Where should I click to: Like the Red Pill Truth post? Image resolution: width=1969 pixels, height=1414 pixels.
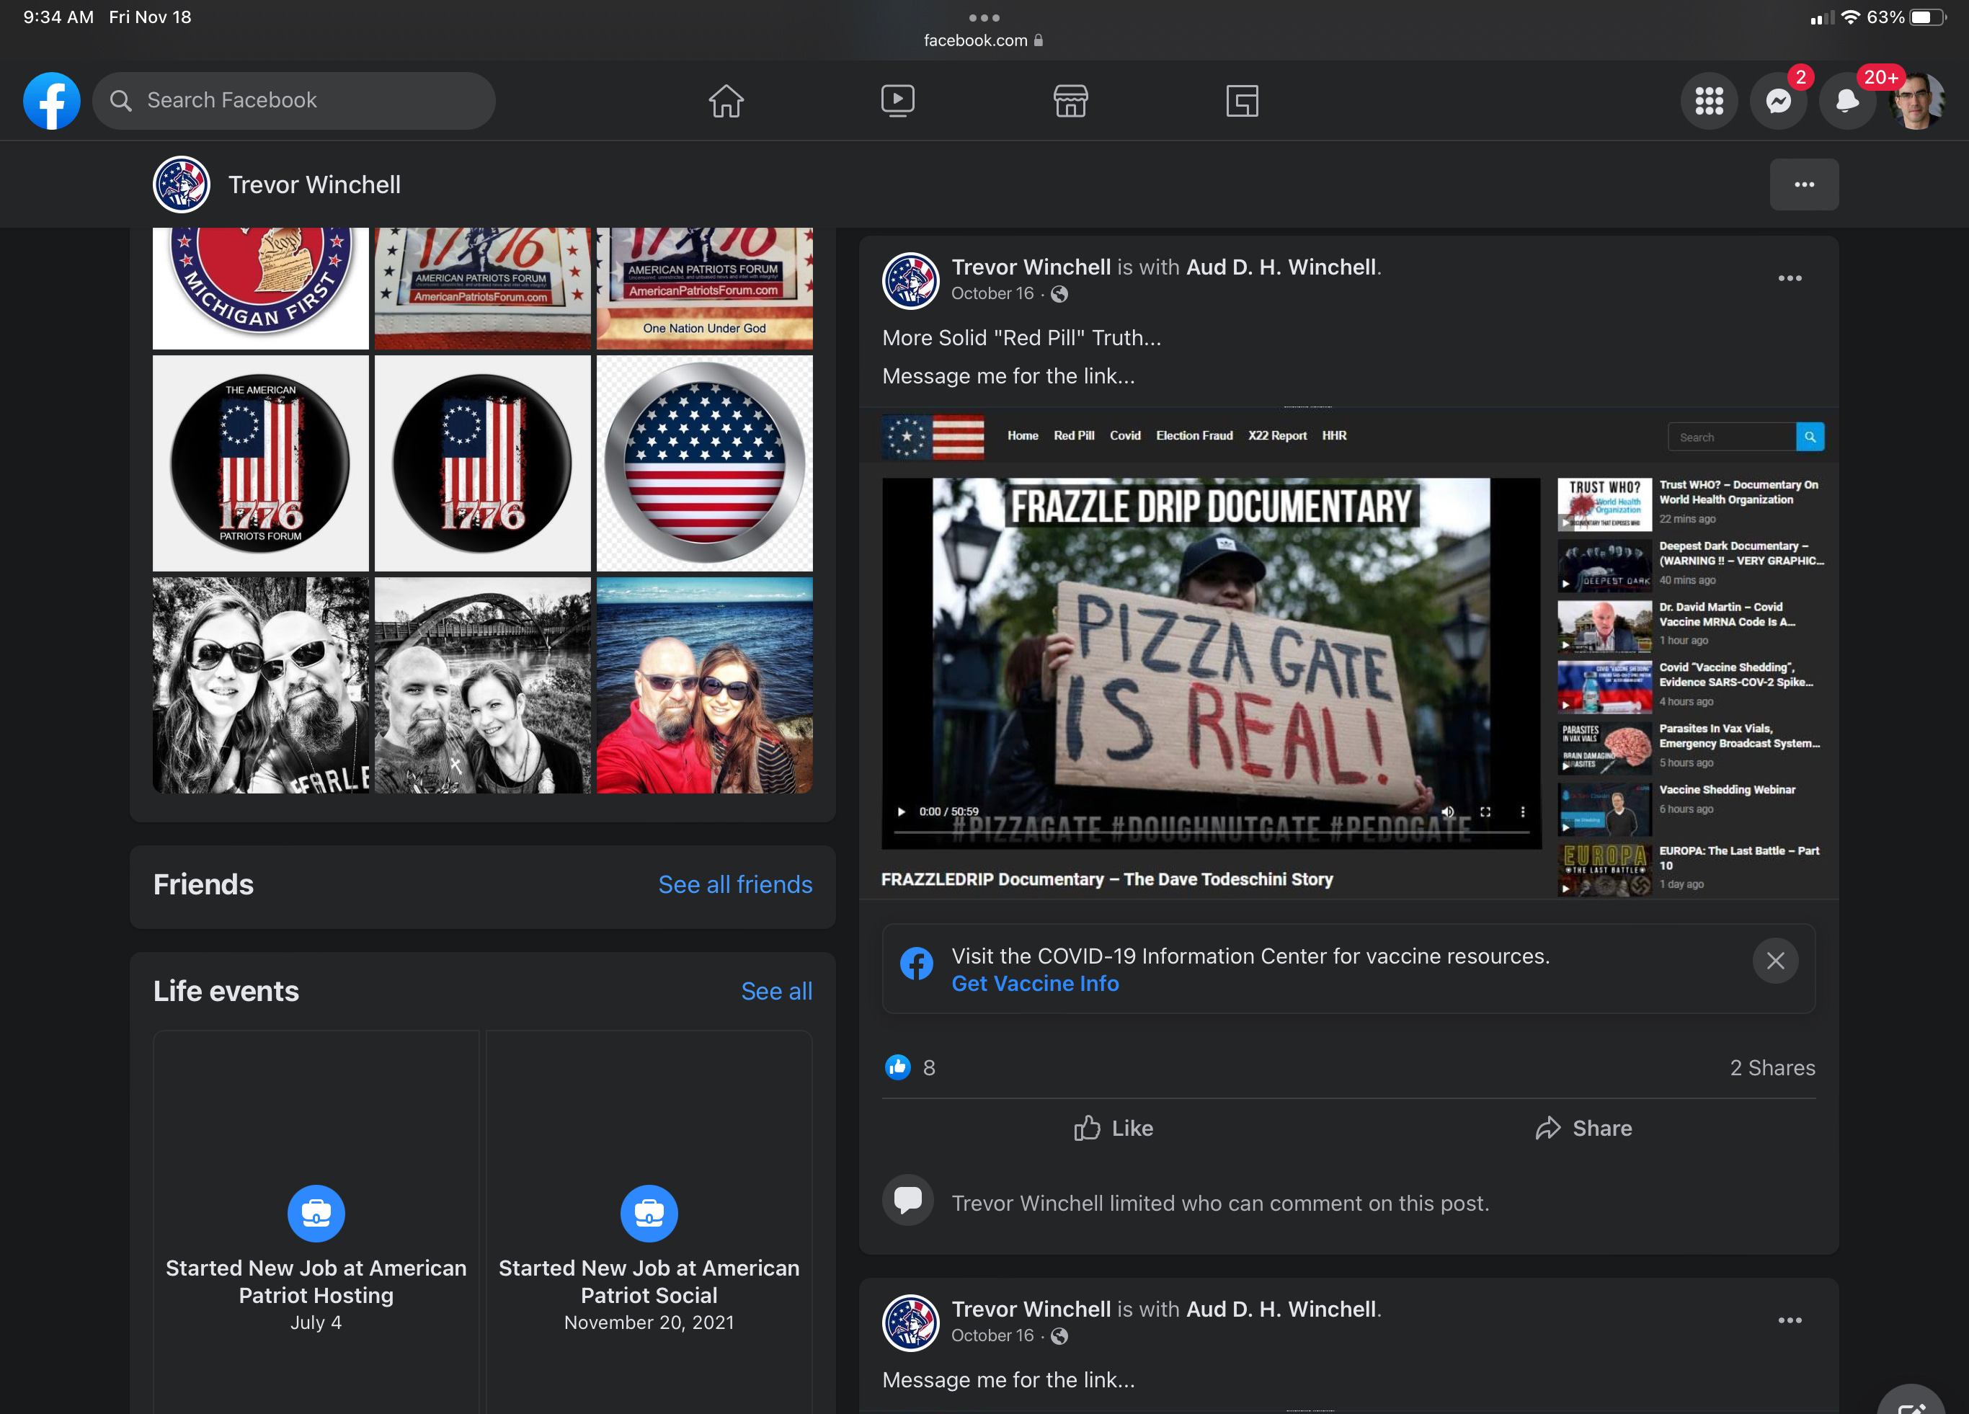pos(1114,1129)
